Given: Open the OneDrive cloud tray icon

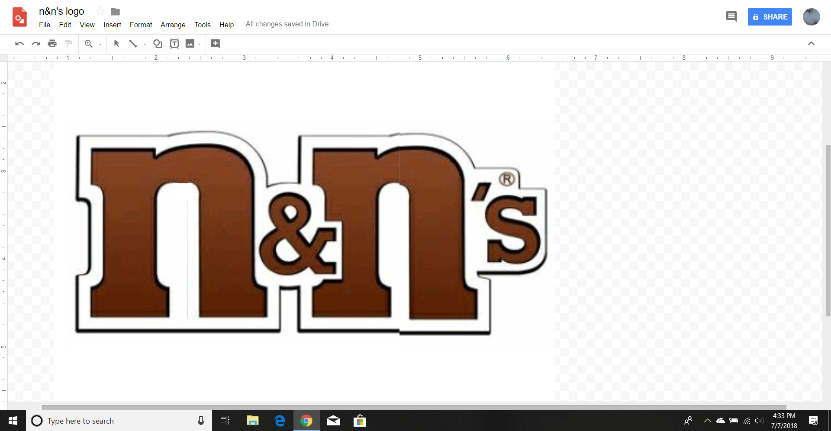Looking at the screenshot, I should (721, 421).
